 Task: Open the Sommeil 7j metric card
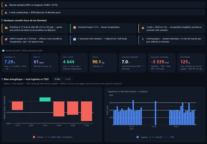(x=15, y=63)
